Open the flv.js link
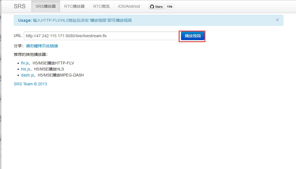 tap(25, 63)
